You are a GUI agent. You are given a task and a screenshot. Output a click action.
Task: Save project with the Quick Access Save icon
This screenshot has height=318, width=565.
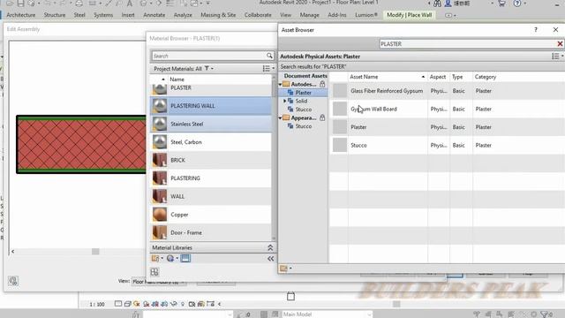pos(20,4)
